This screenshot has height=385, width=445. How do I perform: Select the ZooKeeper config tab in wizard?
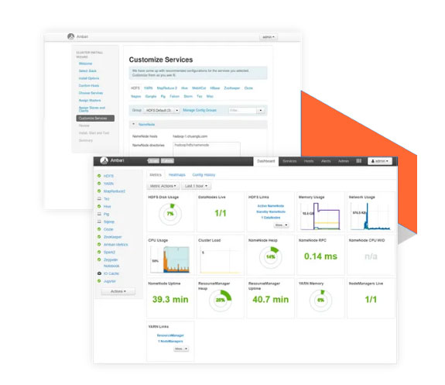pyautogui.click(x=232, y=88)
